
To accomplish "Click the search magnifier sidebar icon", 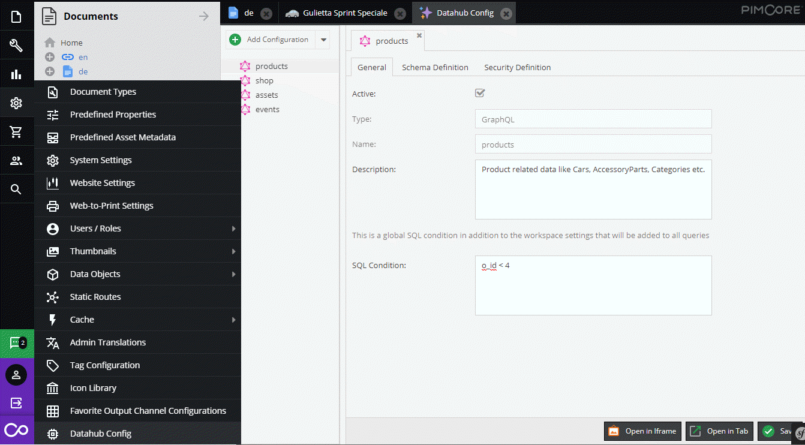I will (x=16, y=190).
